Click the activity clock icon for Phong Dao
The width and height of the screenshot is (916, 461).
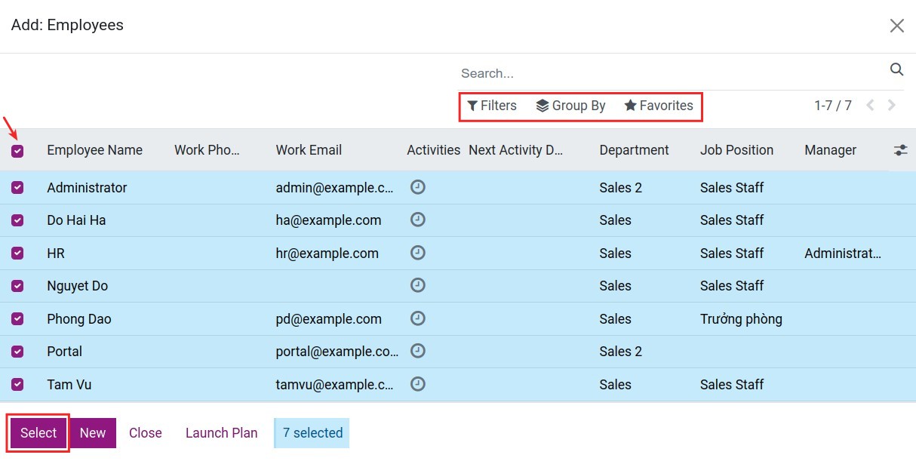tap(418, 318)
